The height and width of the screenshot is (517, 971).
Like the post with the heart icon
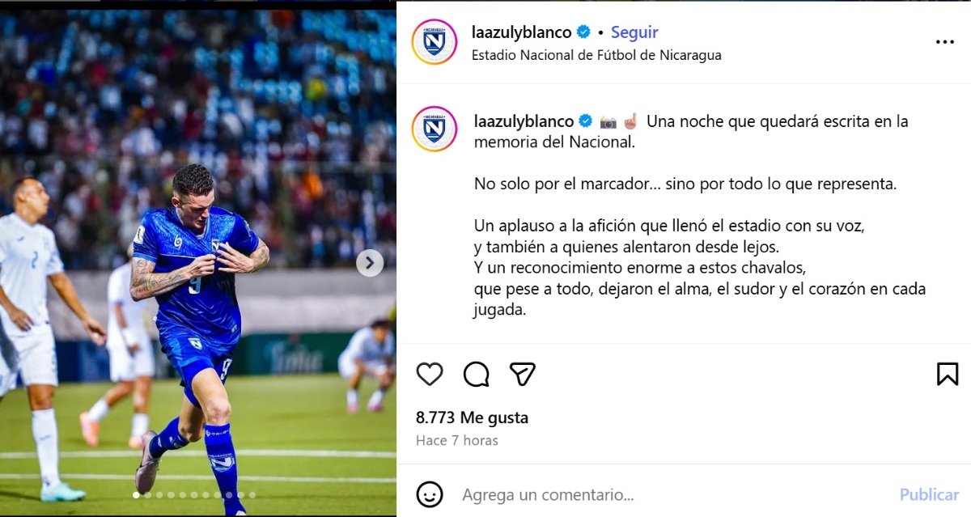click(x=430, y=374)
